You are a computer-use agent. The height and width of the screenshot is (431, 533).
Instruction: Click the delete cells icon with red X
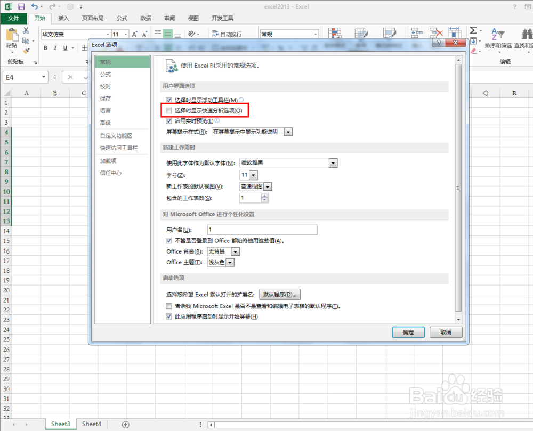436,33
